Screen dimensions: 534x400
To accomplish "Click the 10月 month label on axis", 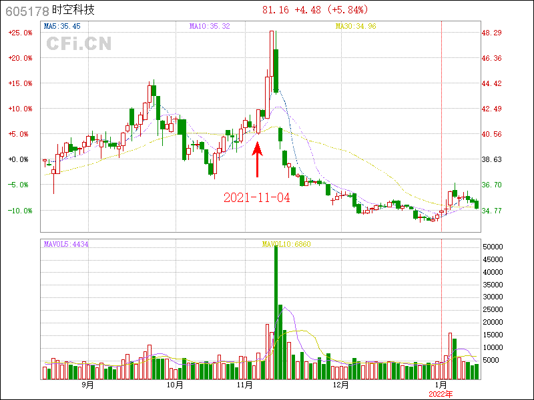I will pyautogui.click(x=174, y=385).
